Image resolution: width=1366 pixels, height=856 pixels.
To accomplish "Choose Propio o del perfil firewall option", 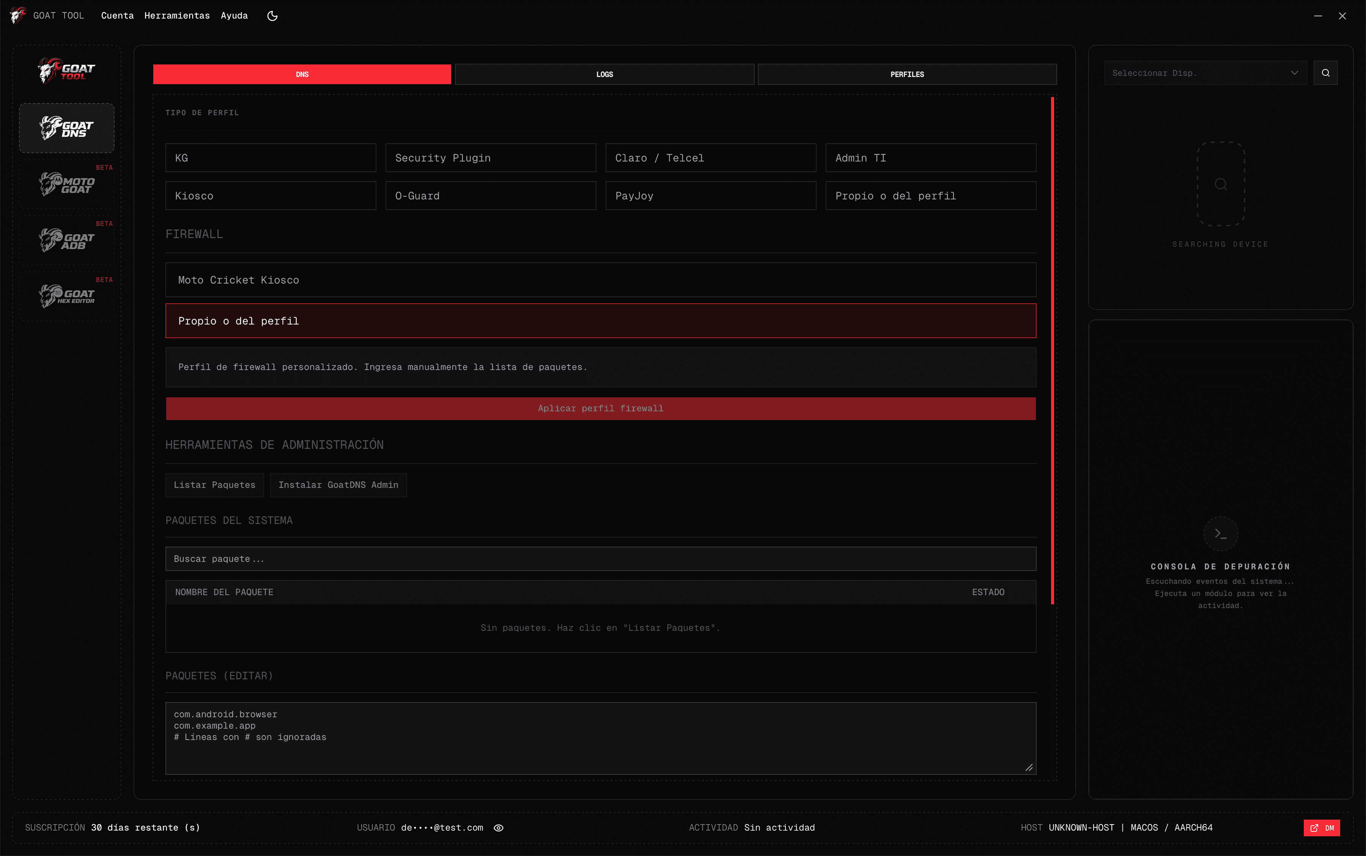I will pos(601,321).
